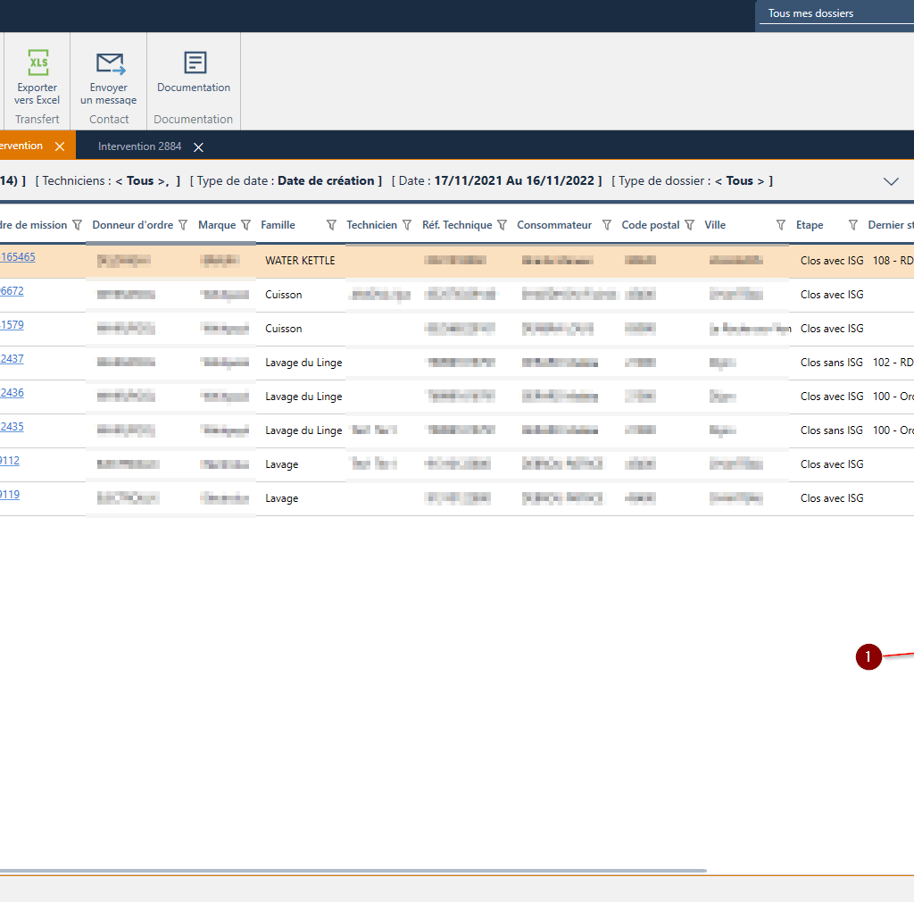Click the Envoyer un message envelope icon

click(x=110, y=63)
